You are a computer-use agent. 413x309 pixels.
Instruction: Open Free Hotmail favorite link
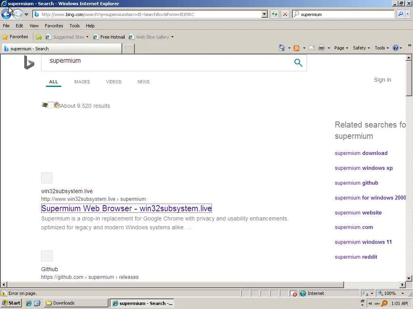pyautogui.click(x=109, y=37)
